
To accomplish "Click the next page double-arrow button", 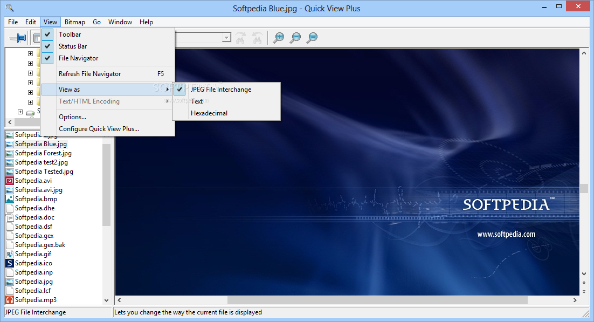I will [x=584, y=291].
